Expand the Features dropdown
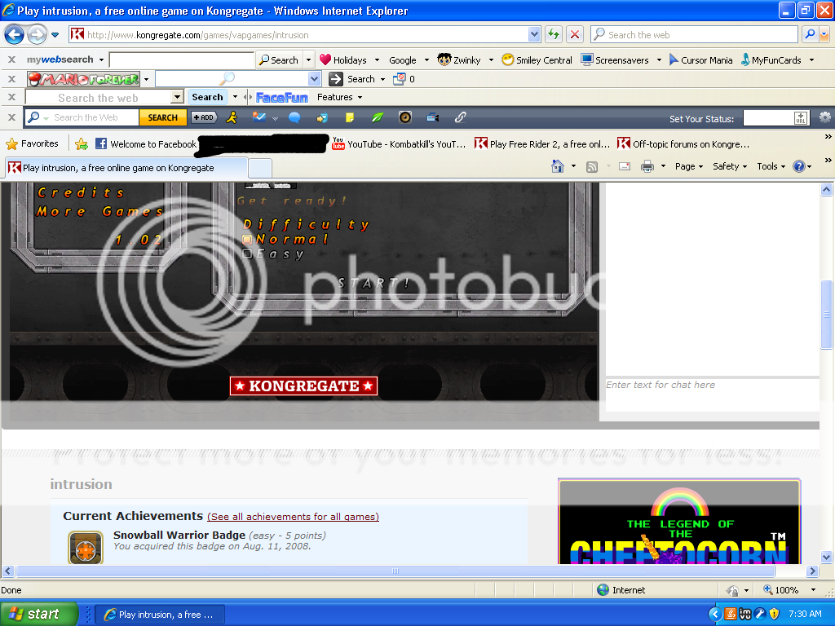The width and height of the screenshot is (835, 626). click(360, 98)
